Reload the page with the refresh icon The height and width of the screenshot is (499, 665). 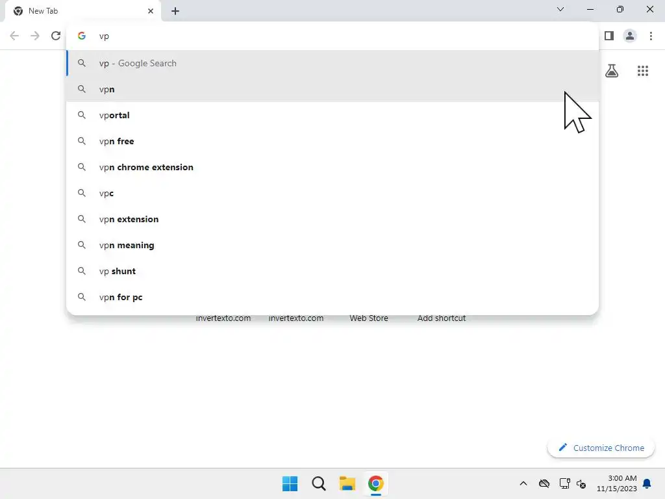click(x=56, y=36)
